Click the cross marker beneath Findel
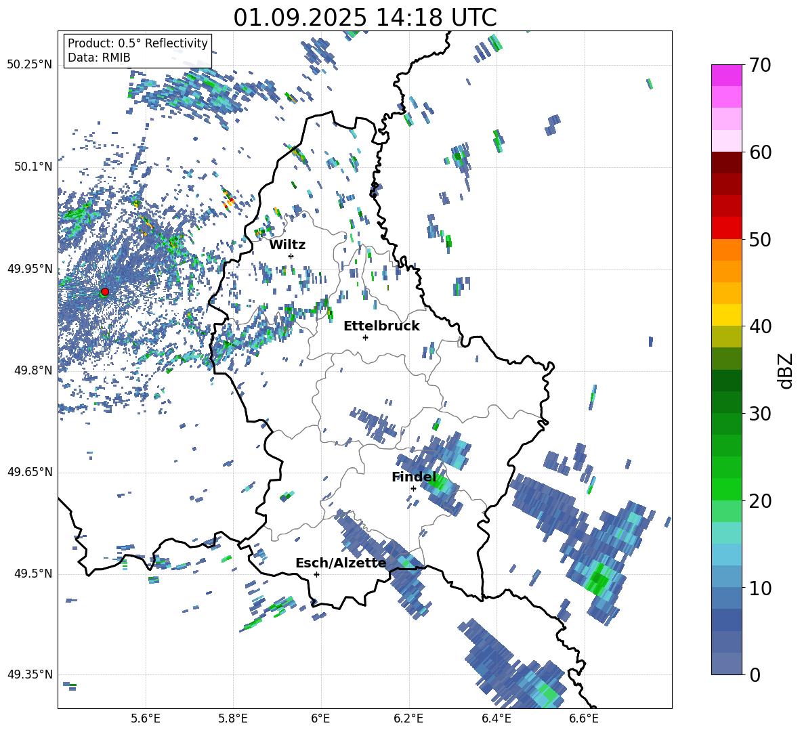 [x=413, y=488]
